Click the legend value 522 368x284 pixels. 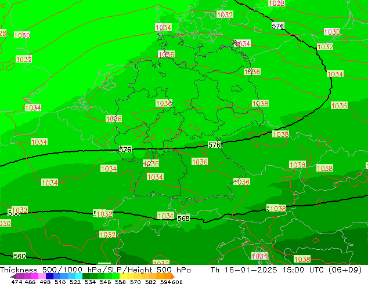75,282
